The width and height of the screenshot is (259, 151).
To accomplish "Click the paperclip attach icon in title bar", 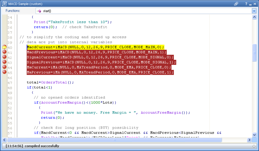I will pyautogui.click(x=236, y=4).
